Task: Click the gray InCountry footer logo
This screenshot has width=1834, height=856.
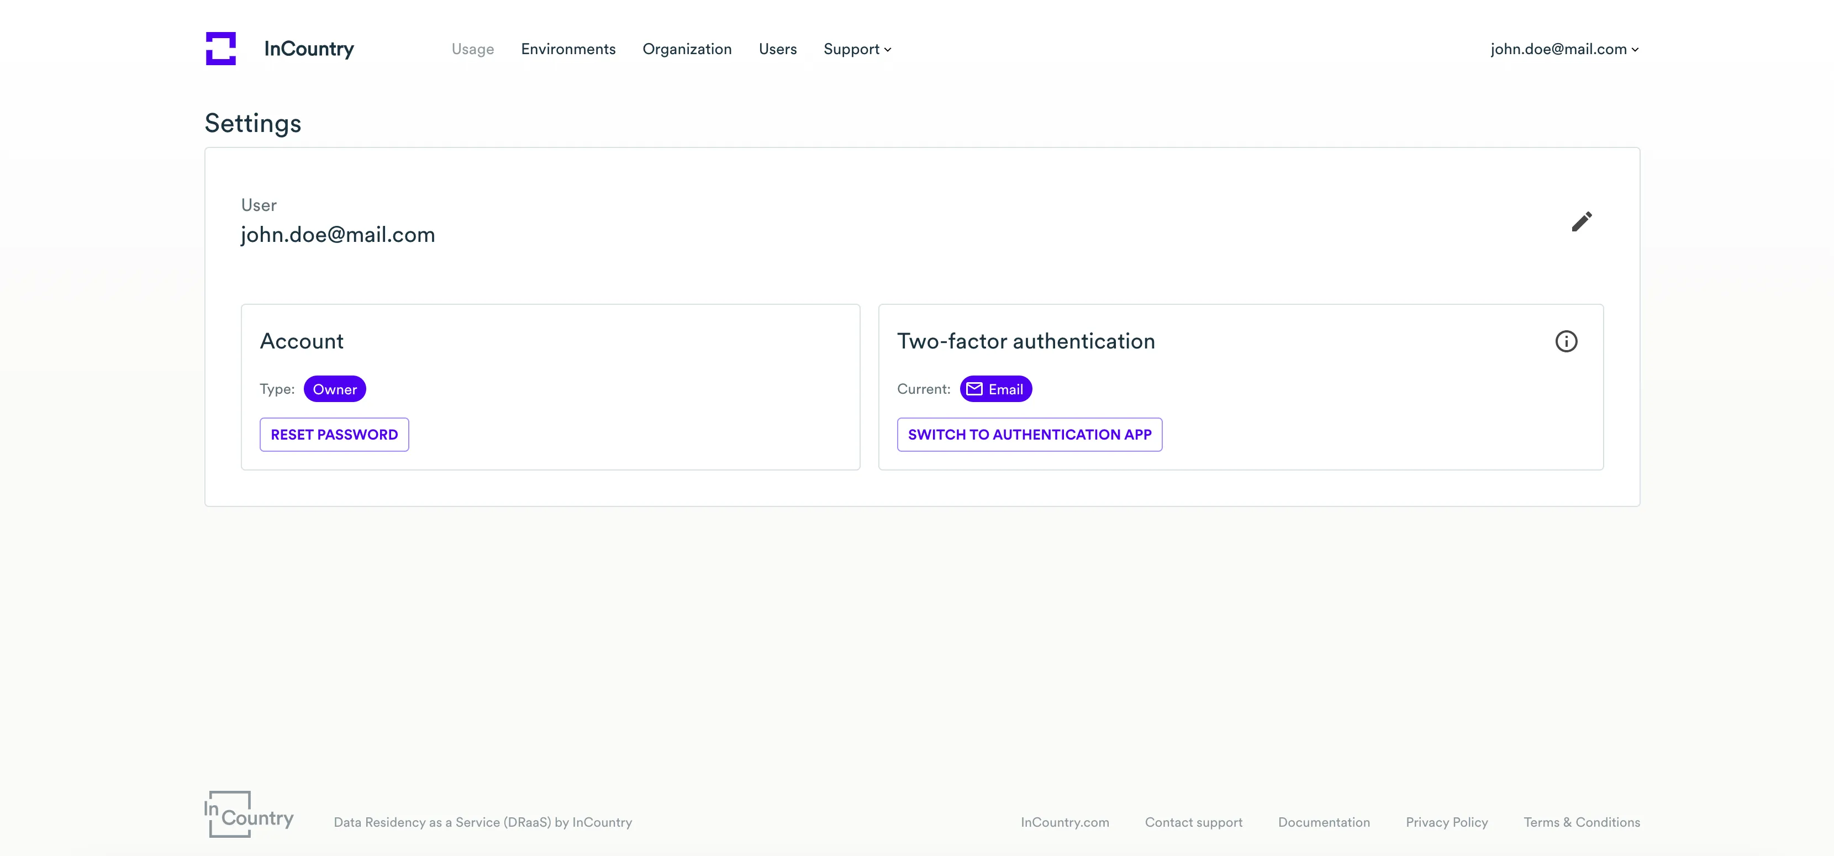Action: (249, 814)
